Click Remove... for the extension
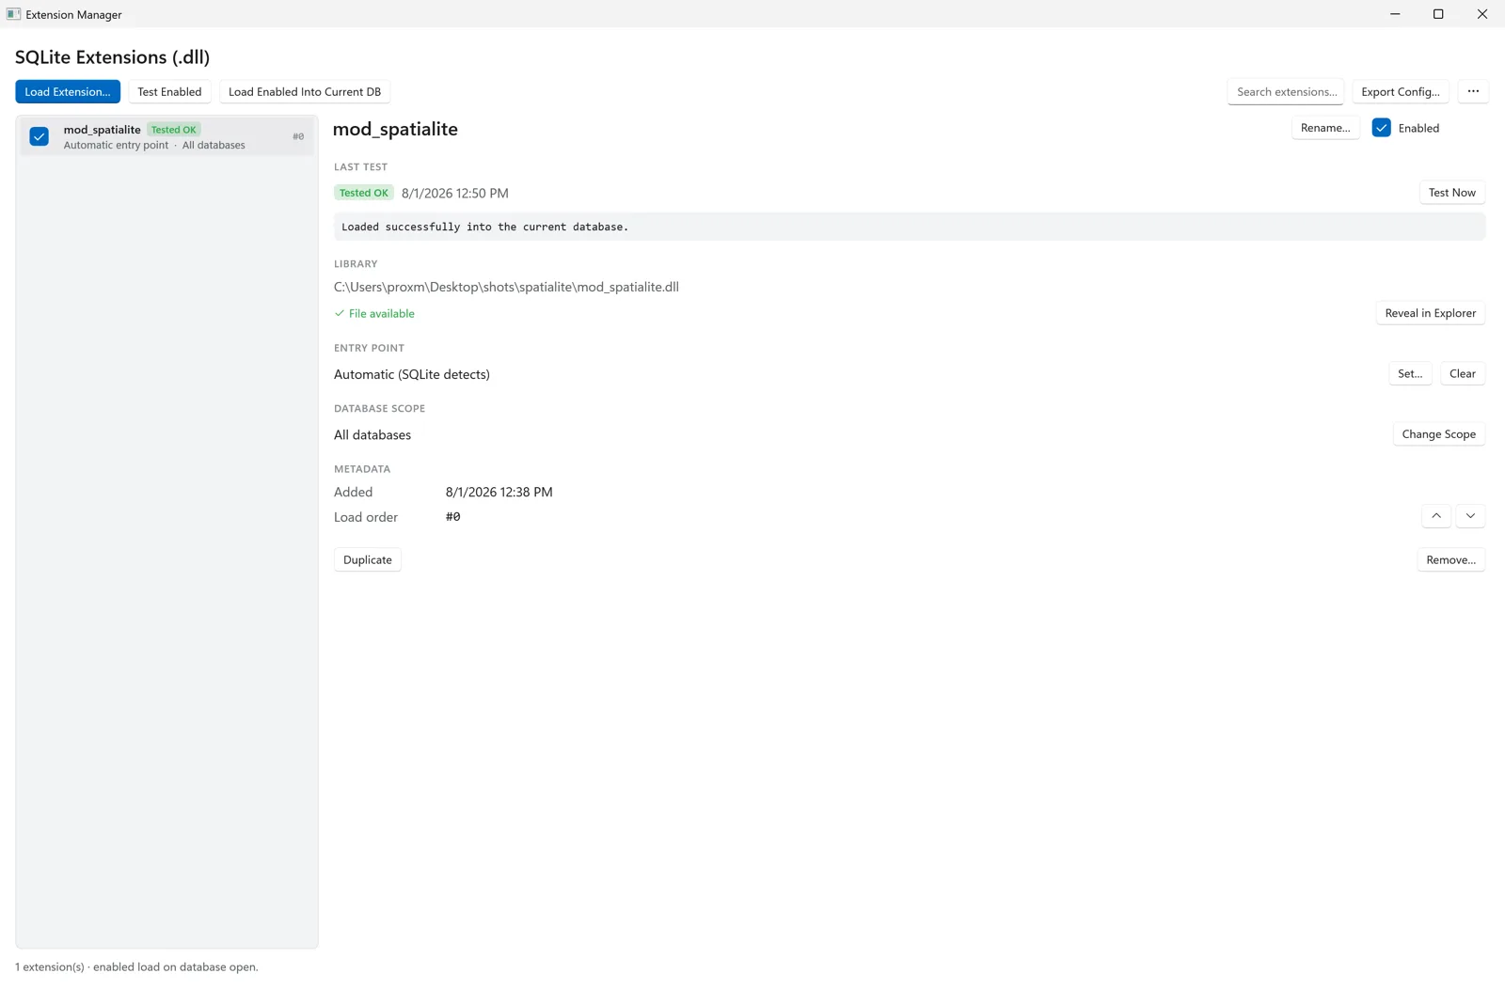The width and height of the screenshot is (1505, 989). (x=1450, y=559)
